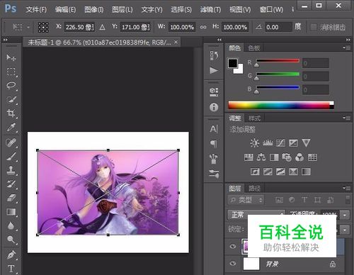Add an Invert adjustment
The width and height of the screenshot is (354, 275).
(255, 172)
